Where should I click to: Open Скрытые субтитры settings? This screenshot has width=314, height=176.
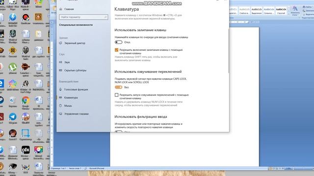75,70
